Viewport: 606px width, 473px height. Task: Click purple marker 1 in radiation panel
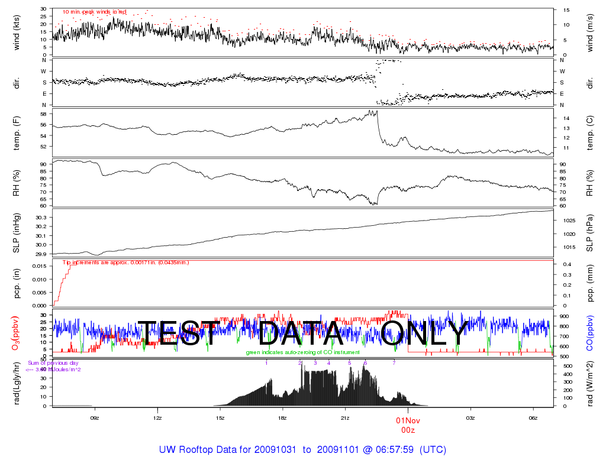click(266, 363)
